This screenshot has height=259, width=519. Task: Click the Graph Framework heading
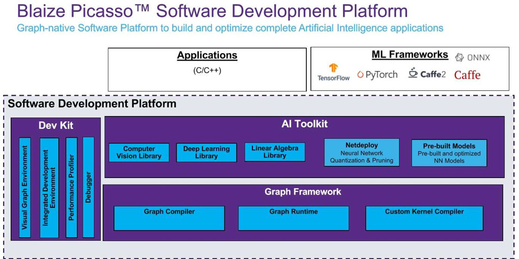(x=303, y=191)
